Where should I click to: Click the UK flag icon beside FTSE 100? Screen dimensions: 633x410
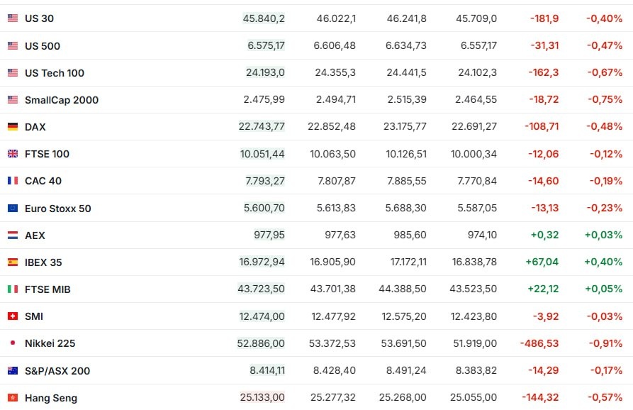coord(13,154)
